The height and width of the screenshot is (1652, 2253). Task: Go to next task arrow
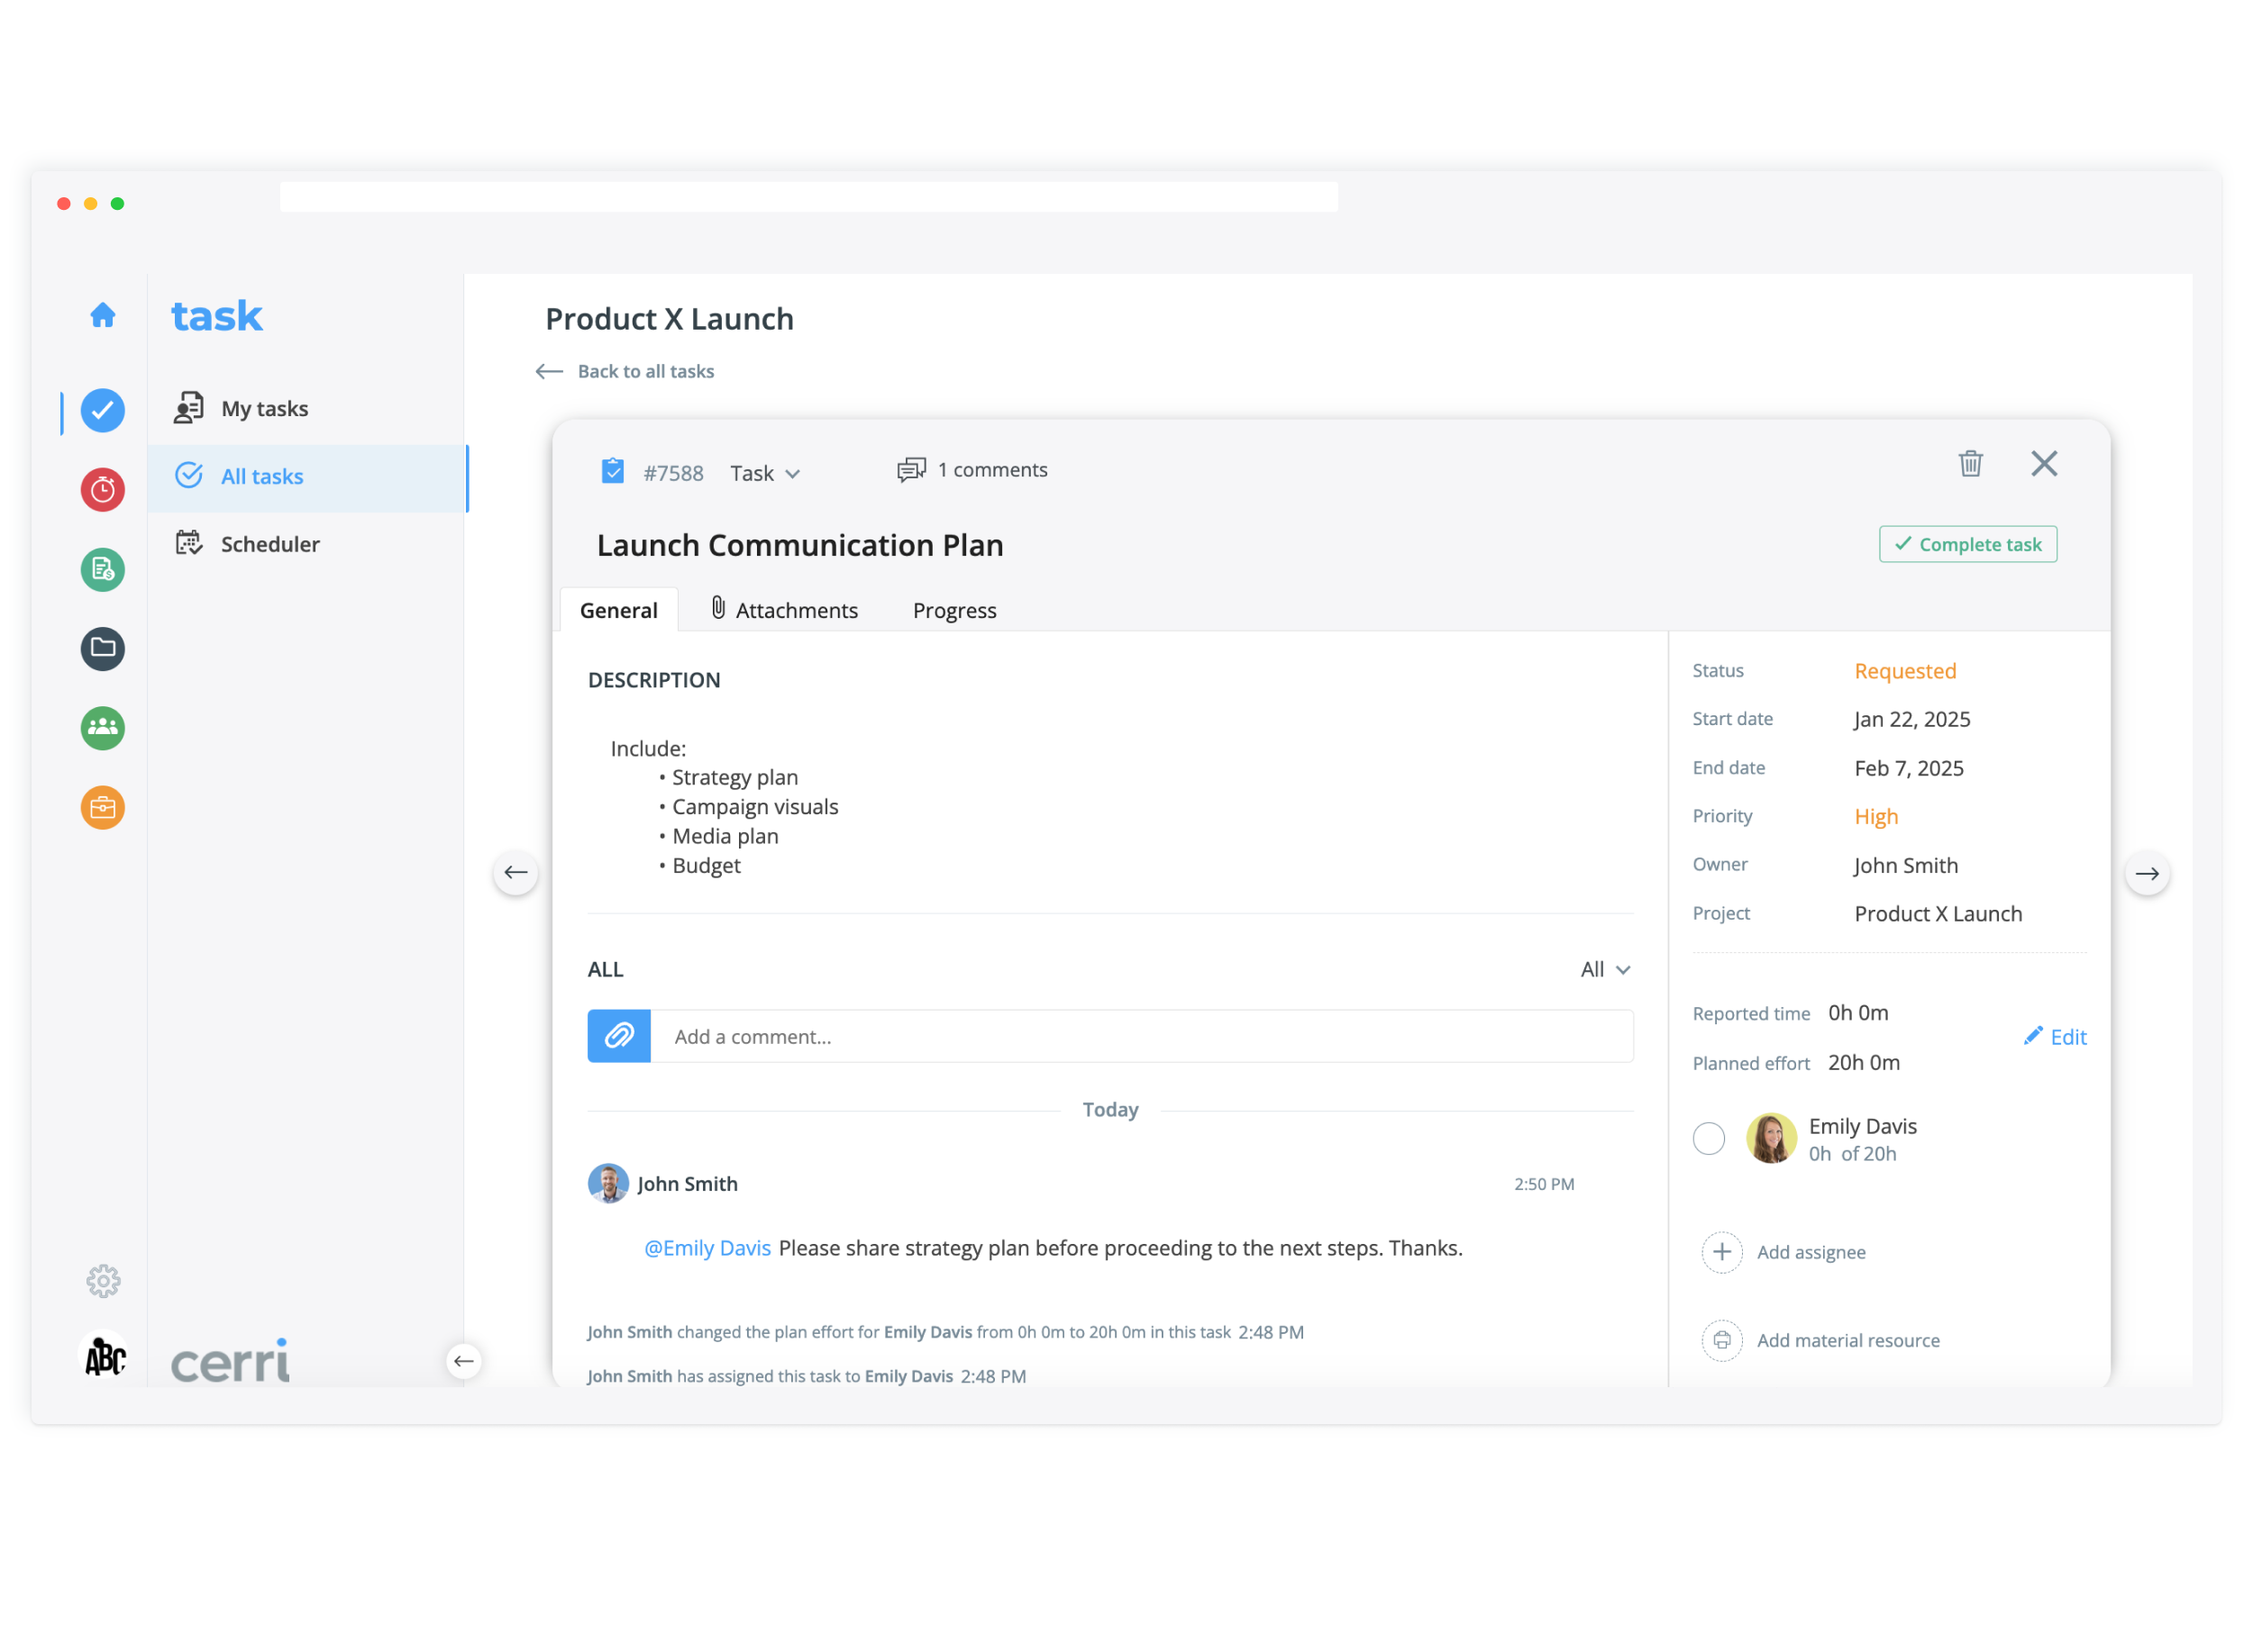coord(2147,873)
